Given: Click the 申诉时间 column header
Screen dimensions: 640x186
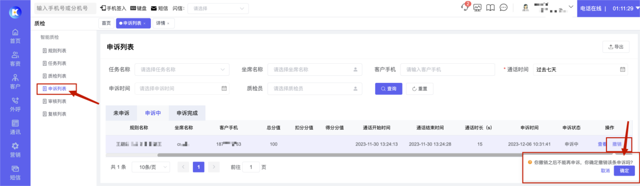Looking at the screenshot, I should tap(529, 128).
